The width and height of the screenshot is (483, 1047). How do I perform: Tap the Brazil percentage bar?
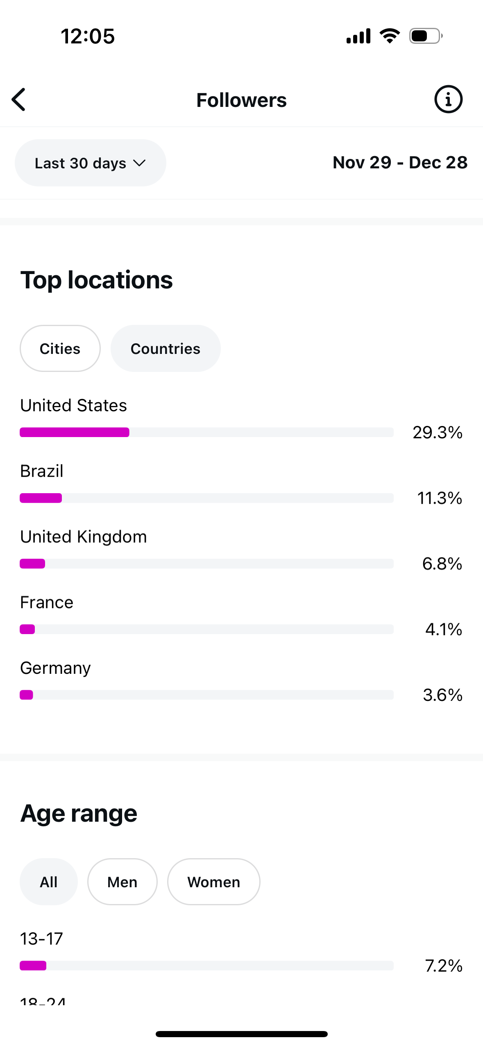click(x=206, y=498)
